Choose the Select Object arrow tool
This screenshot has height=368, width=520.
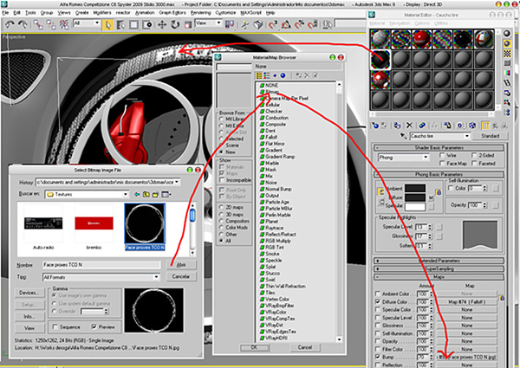[x=107, y=25]
